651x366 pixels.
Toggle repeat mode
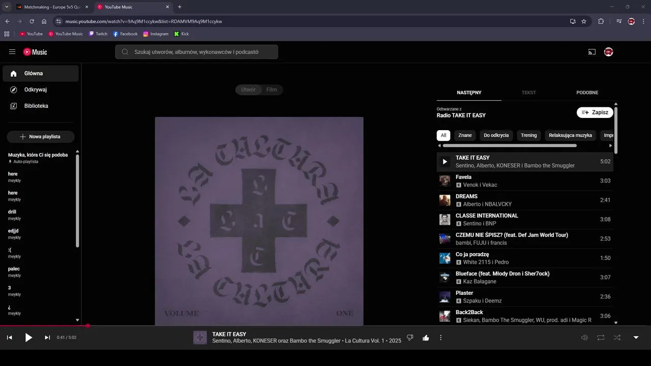(x=601, y=338)
